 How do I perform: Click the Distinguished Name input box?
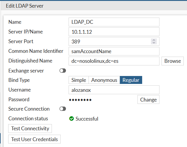[x=114, y=61]
